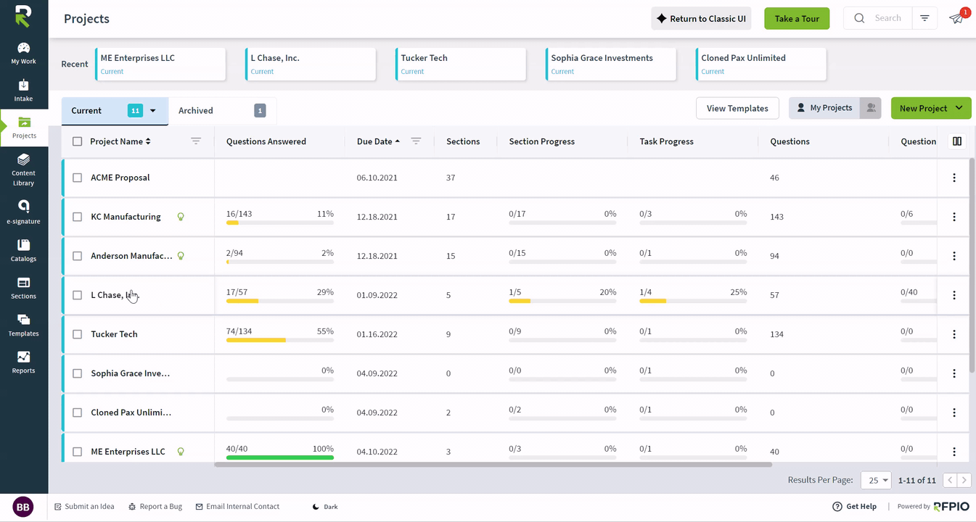This screenshot has width=976, height=522.
Task: Open recent Cloned Pax Unlimited card
Action: tap(761, 64)
